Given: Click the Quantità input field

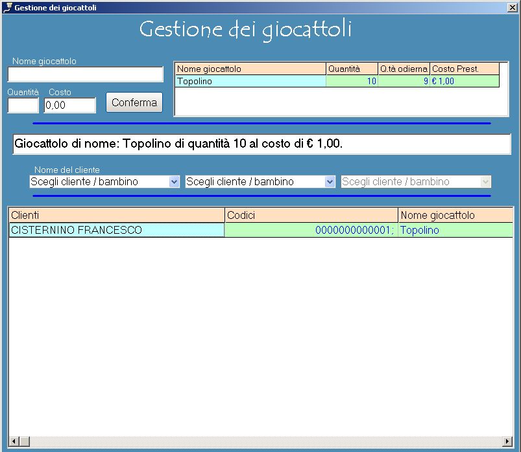Looking at the screenshot, I should pyautogui.click(x=23, y=105).
